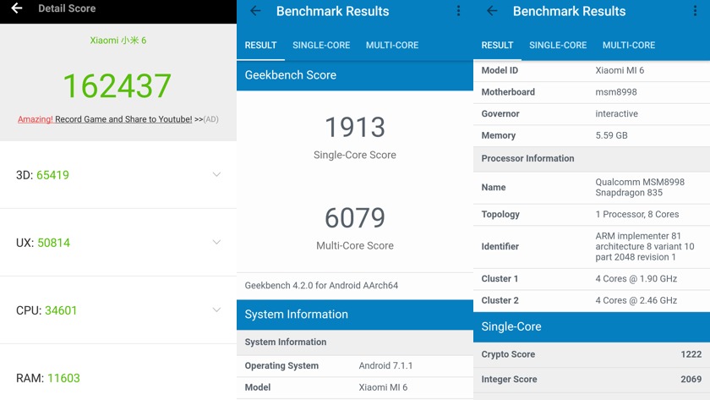Click the CPU: 34601 row
Image resolution: width=710 pixels, height=400 pixels.
pos(118,310)
